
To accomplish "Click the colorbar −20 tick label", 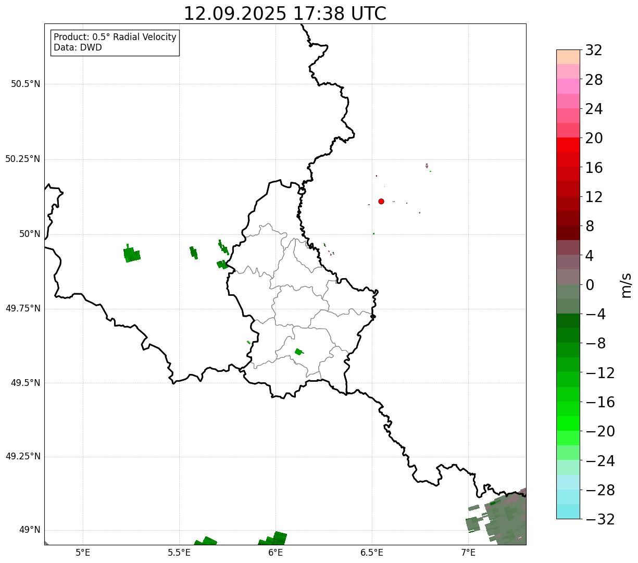I will click(599, 431).
